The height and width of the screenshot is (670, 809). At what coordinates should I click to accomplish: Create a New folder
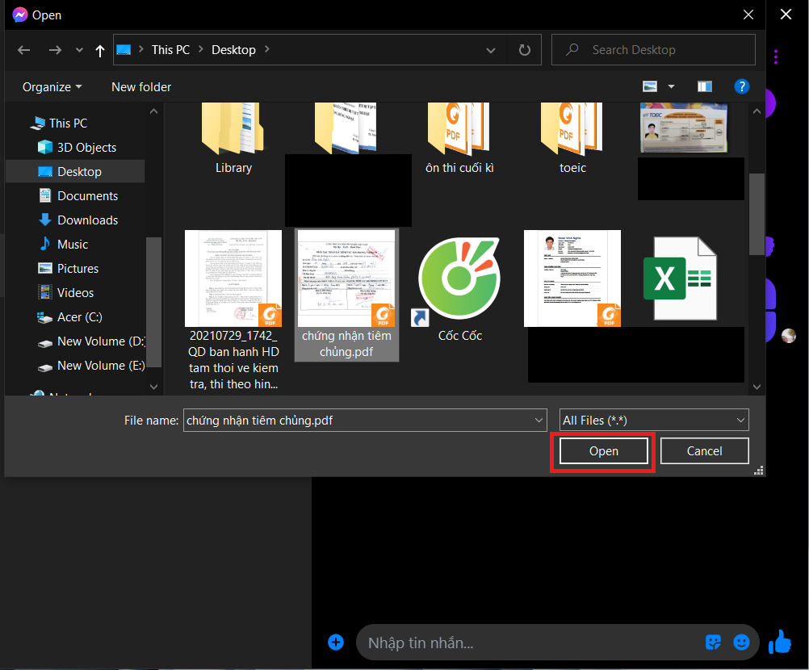click(140, 86)
